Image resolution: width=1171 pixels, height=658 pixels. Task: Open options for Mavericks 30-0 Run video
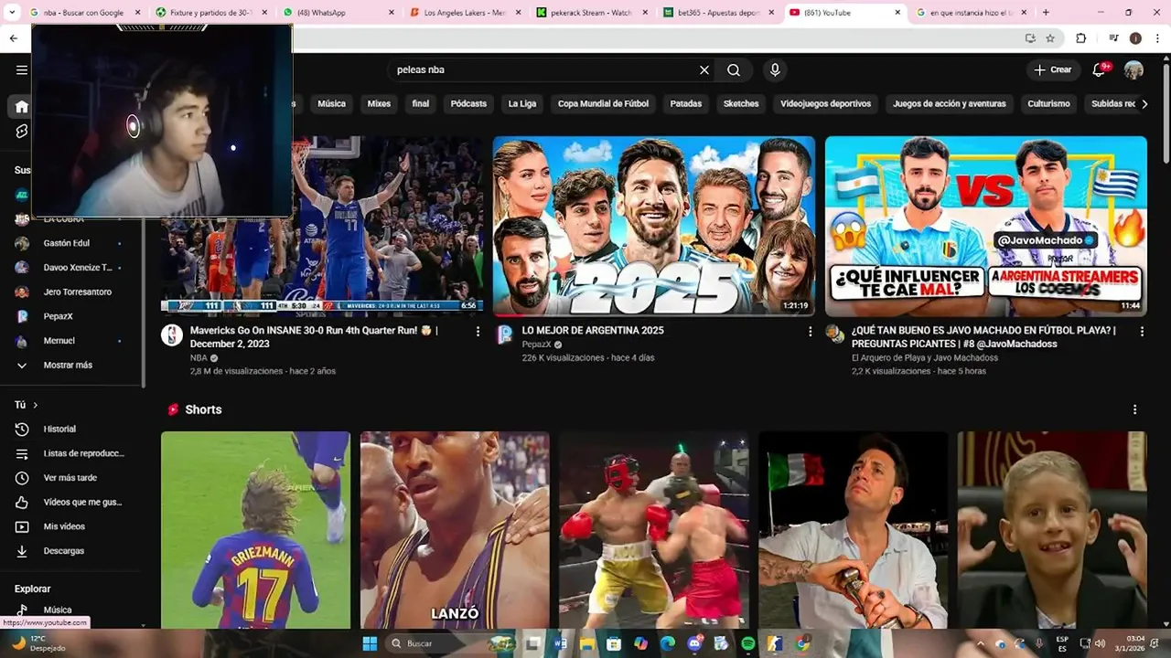(x=478, y=332)
